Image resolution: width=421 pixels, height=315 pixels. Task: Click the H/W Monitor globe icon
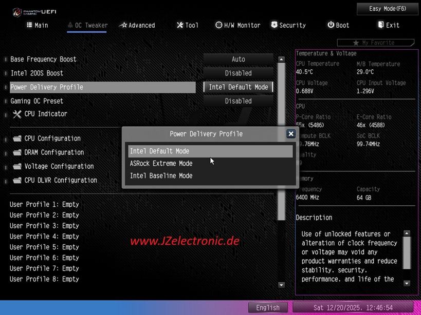218,25
